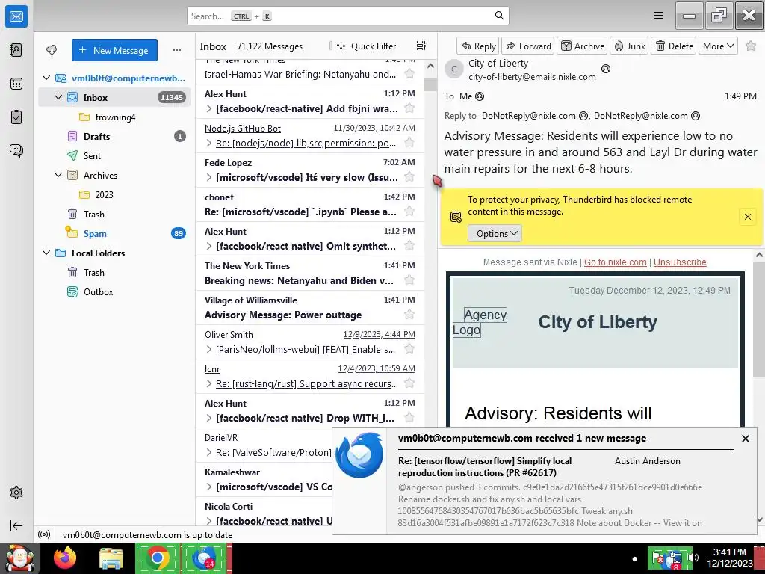The image size is (765, 574).
Task: Open Chrome from the taskbar
Action: 157,558
